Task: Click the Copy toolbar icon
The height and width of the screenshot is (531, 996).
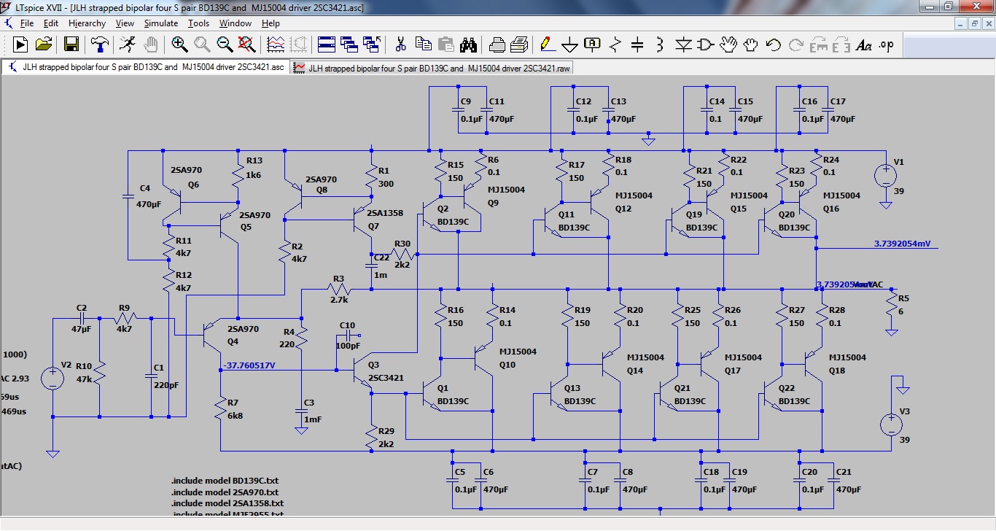Action: click(423, 44)
